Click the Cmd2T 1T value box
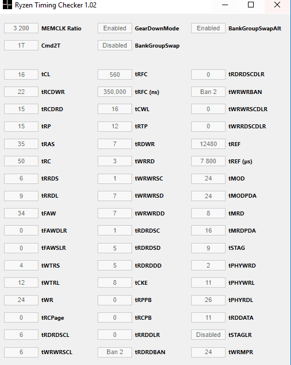 [x=21, y=45]
